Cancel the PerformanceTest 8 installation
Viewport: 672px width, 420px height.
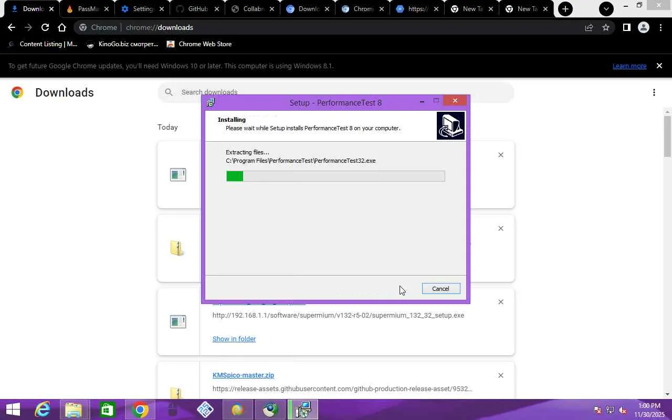point(441,289)
